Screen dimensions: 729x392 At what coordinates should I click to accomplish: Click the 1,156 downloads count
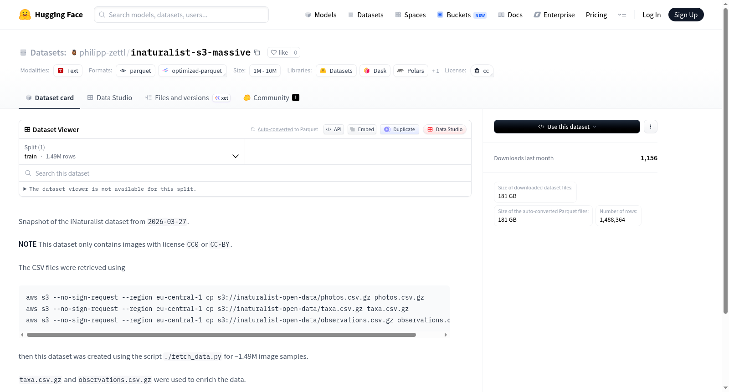pyautogui.click(x=649, y=158)
